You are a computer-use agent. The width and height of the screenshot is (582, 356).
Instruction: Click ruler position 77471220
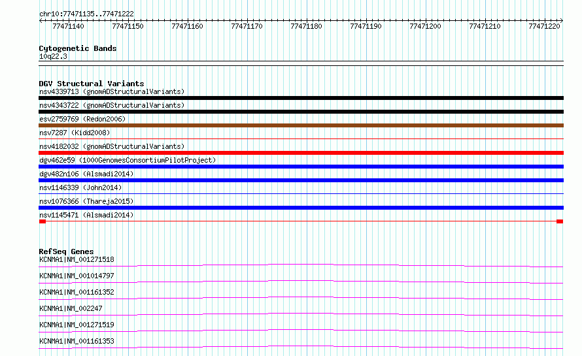click(544, 26)
